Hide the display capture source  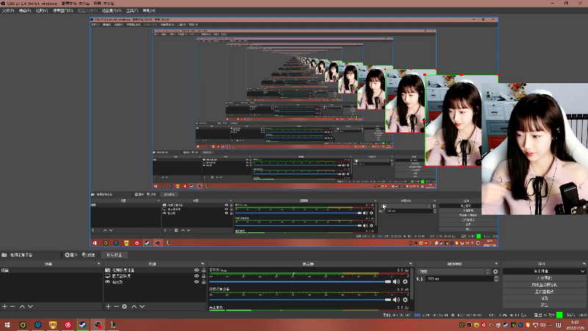coord(196,276)
